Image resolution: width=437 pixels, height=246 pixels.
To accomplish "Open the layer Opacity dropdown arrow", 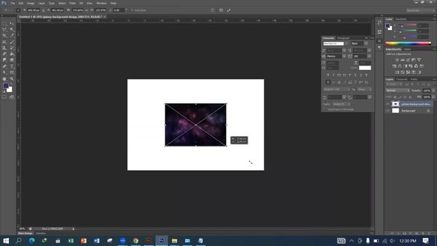I will coord(433,91).
